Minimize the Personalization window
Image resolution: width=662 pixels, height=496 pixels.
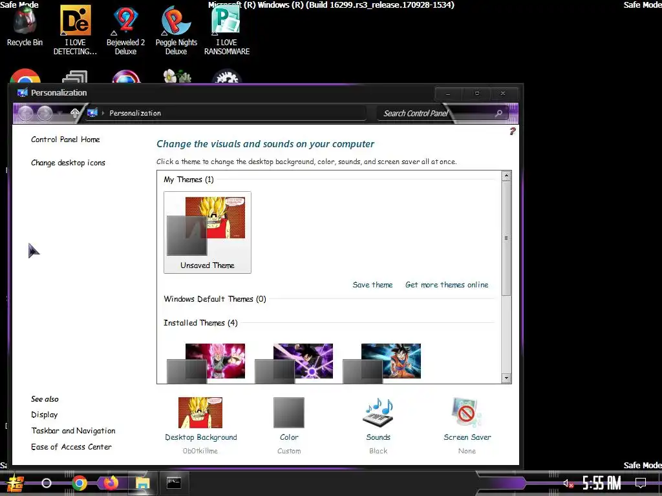[x=448, y=93]
